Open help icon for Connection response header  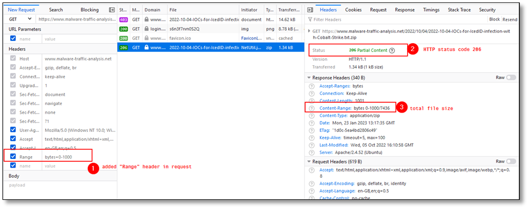coord(311,94)
